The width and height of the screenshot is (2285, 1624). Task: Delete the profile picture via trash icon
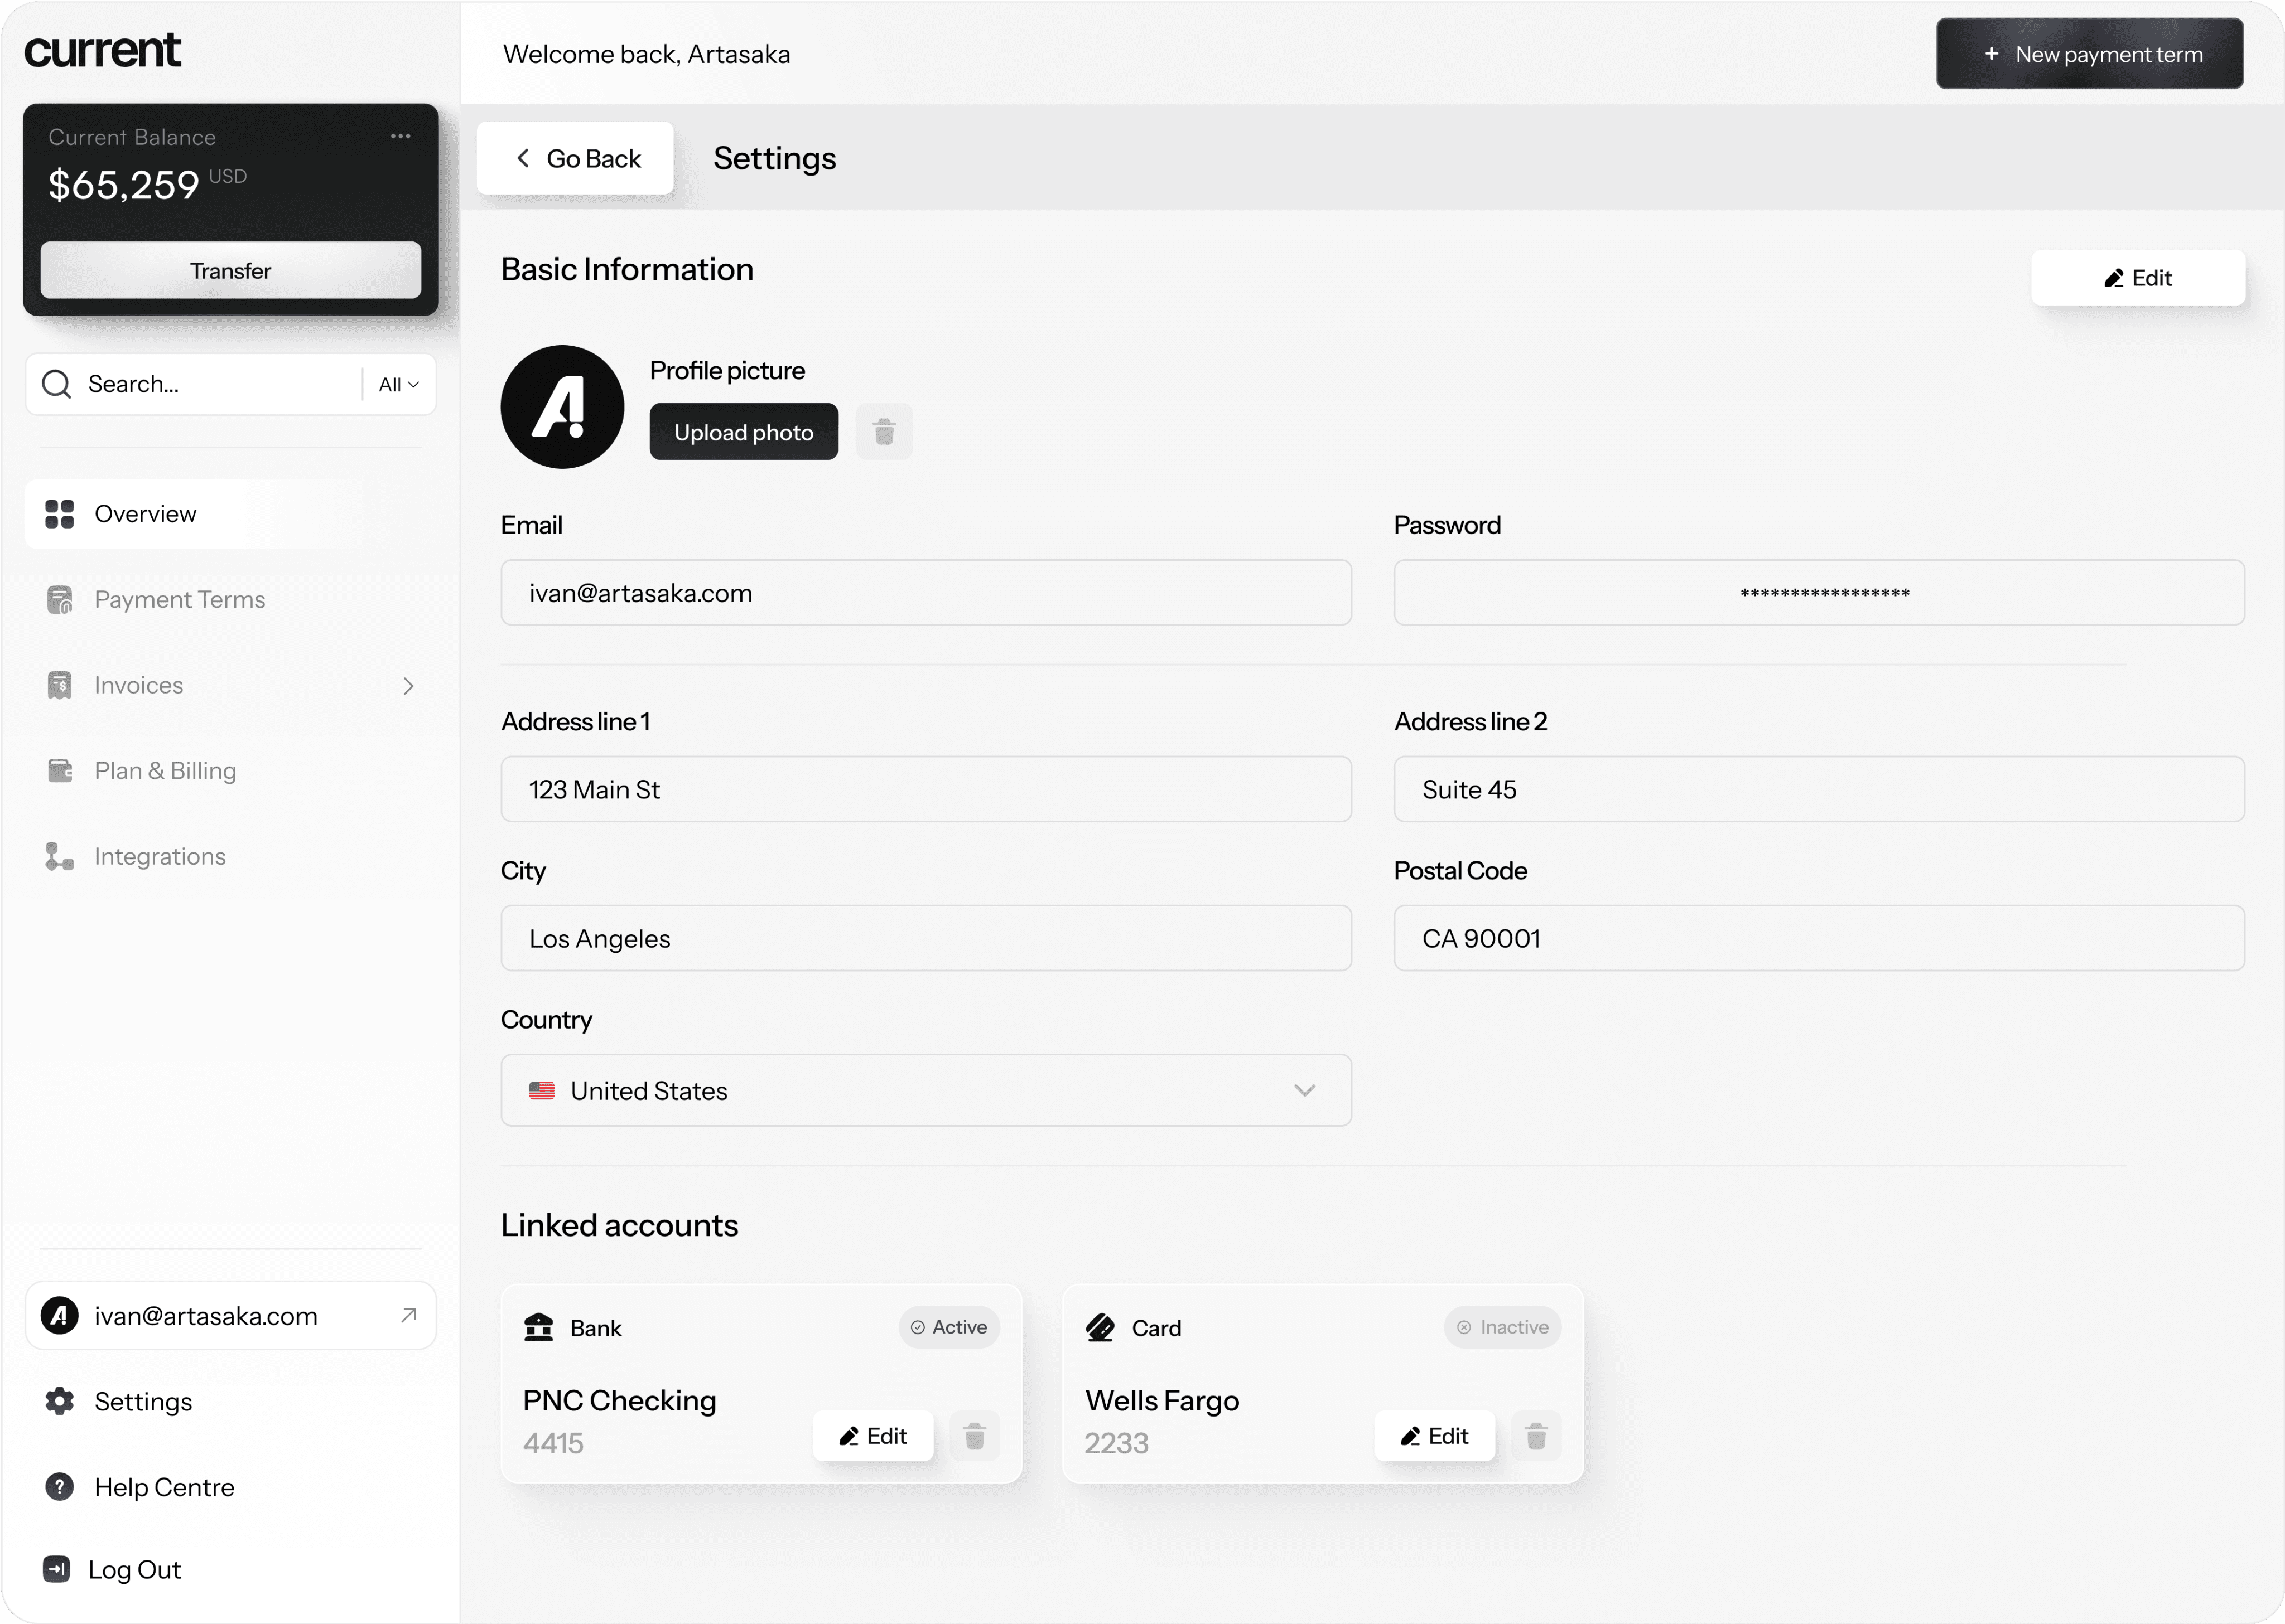coord(884,432)
